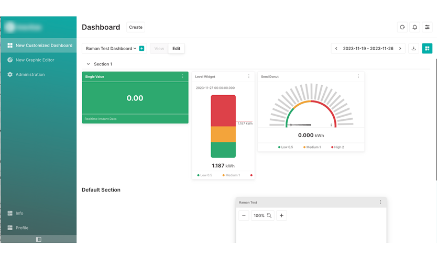Collapse Section 1 using its chevron

pos(88,64)
